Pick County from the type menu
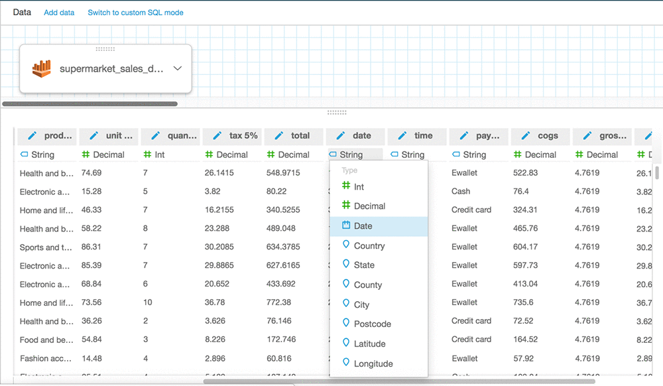 pos(379,285)
